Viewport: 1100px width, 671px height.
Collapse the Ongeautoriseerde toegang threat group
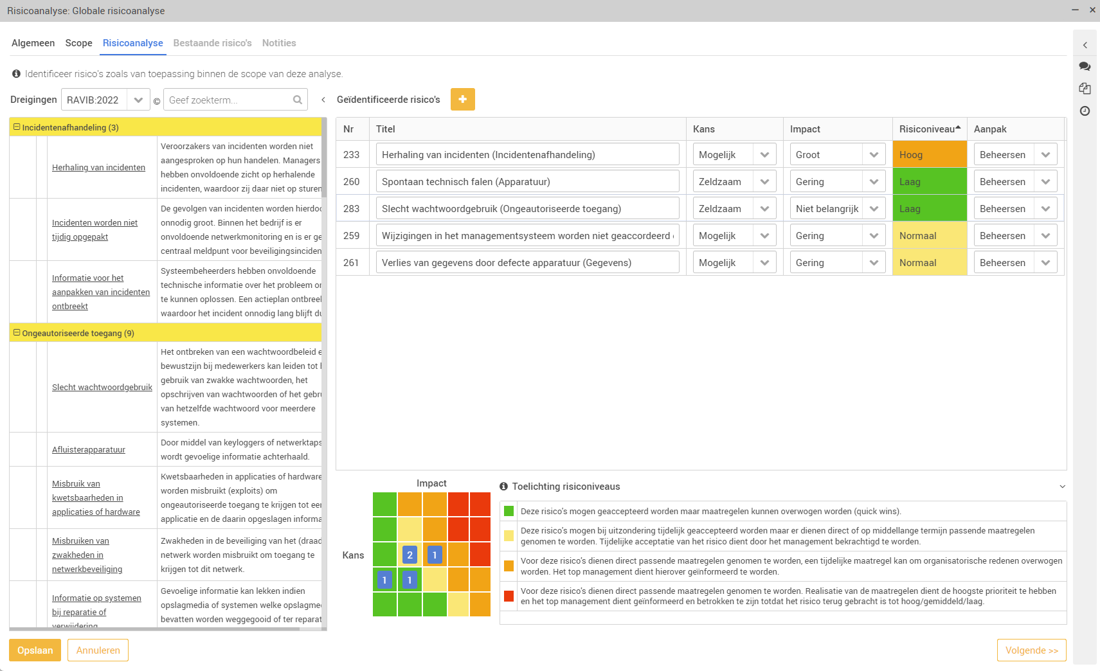tap(15, 333)
